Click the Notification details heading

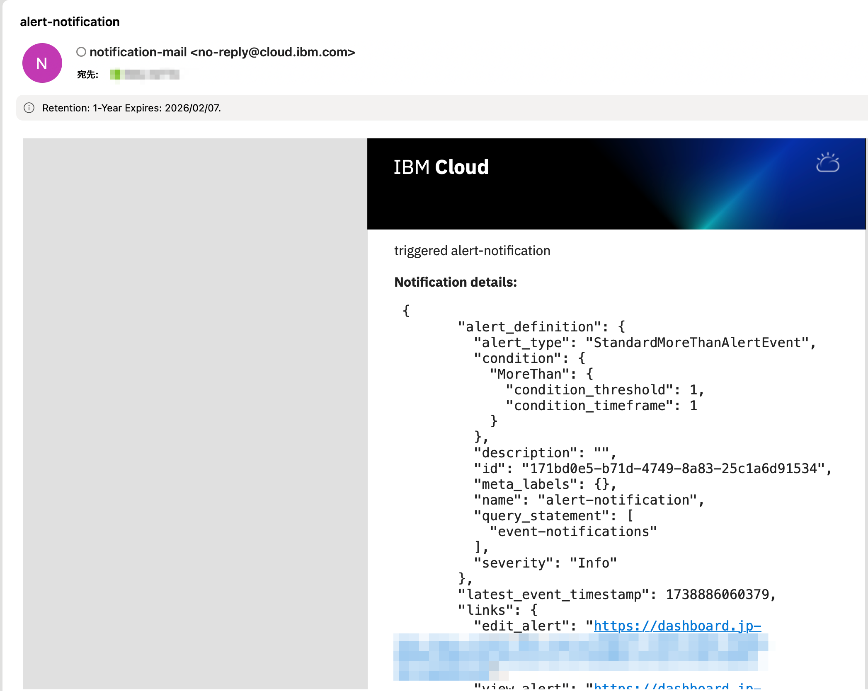(456, 282)
